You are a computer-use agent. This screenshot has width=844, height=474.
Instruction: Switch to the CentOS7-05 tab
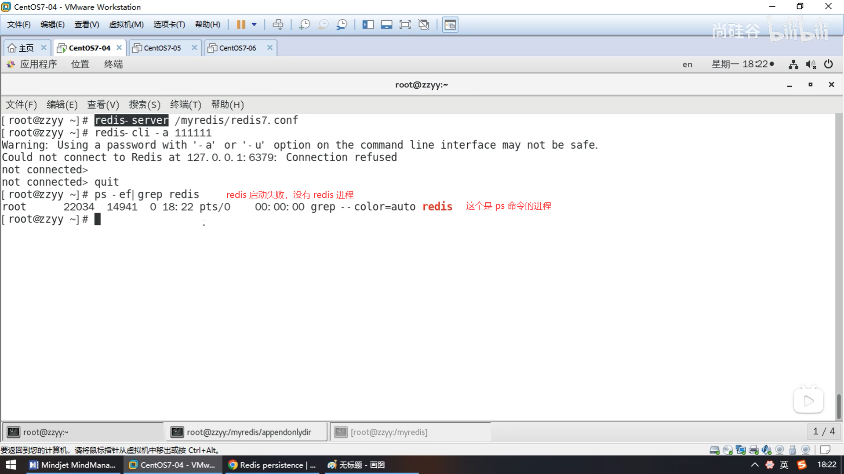pos(162,48)
